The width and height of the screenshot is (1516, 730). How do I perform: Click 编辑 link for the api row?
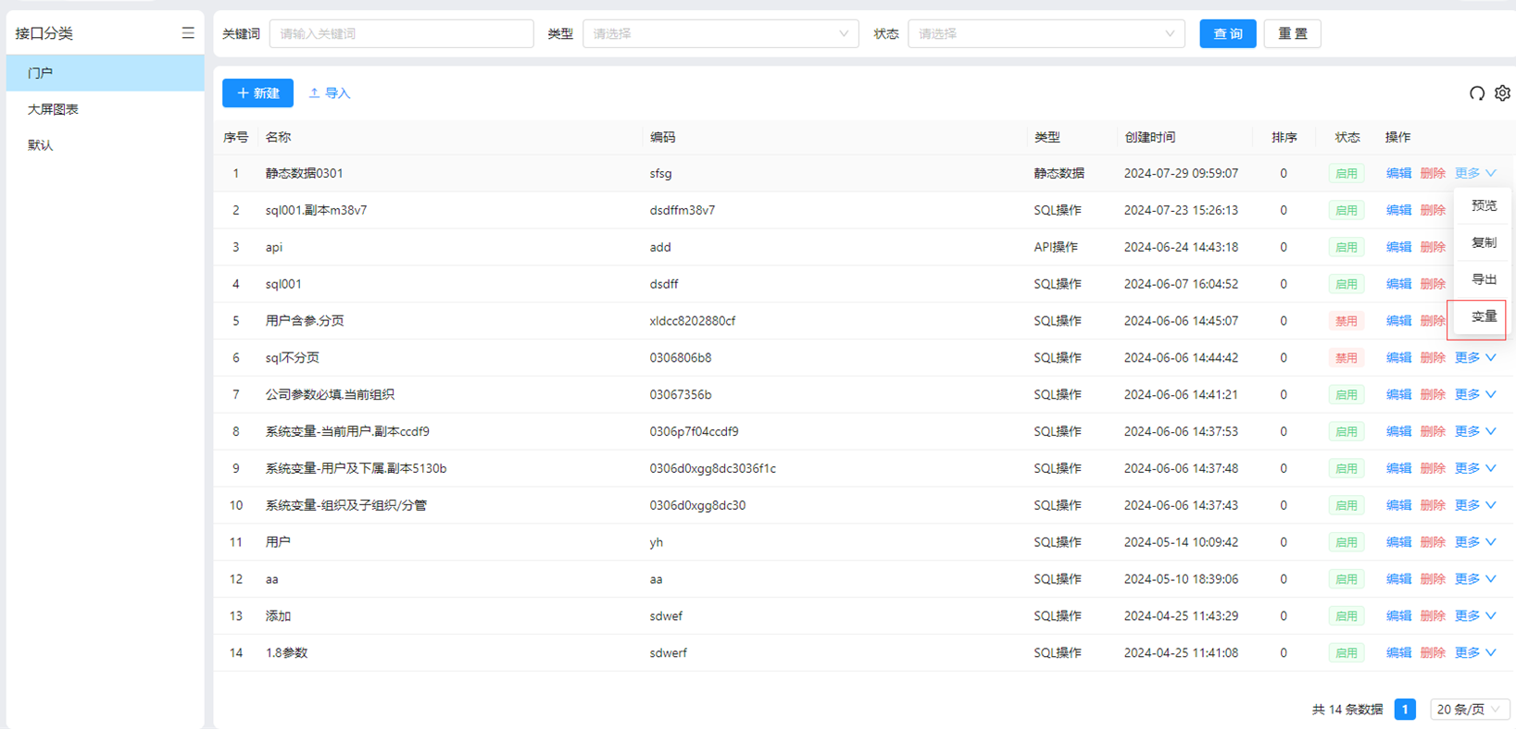coord(1397,247)
